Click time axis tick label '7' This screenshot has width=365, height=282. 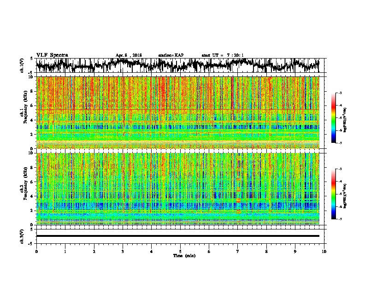(x=238, y=252)
